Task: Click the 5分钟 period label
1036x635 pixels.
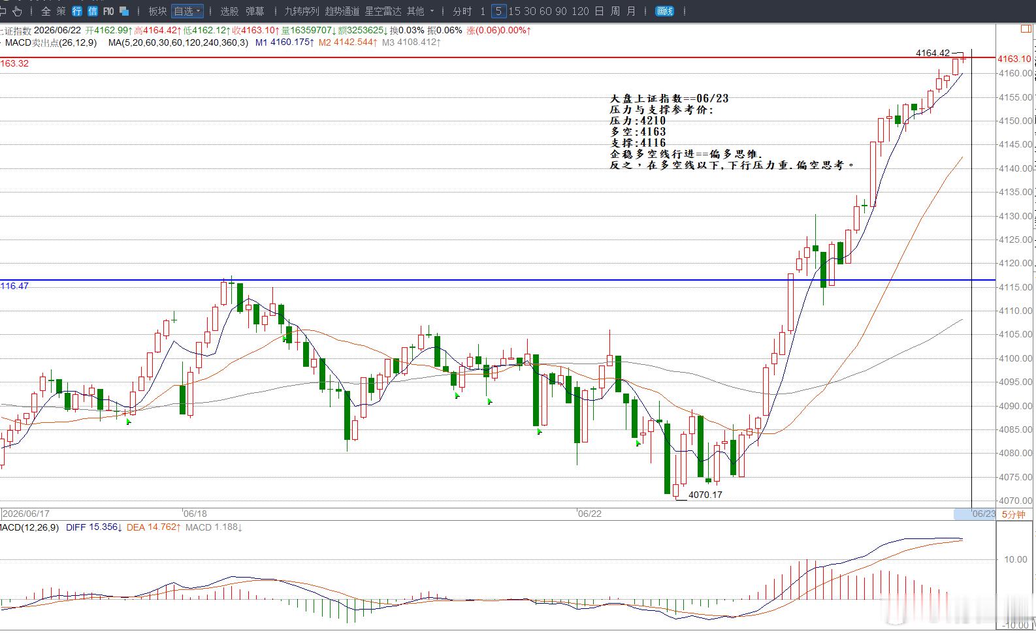Action: pos(1014,514)
